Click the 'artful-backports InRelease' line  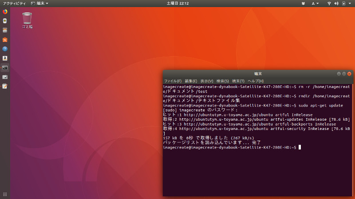249,124
